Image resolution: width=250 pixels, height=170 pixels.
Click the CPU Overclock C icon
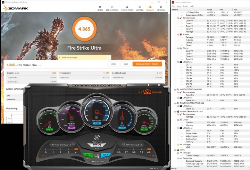point(124,144)
